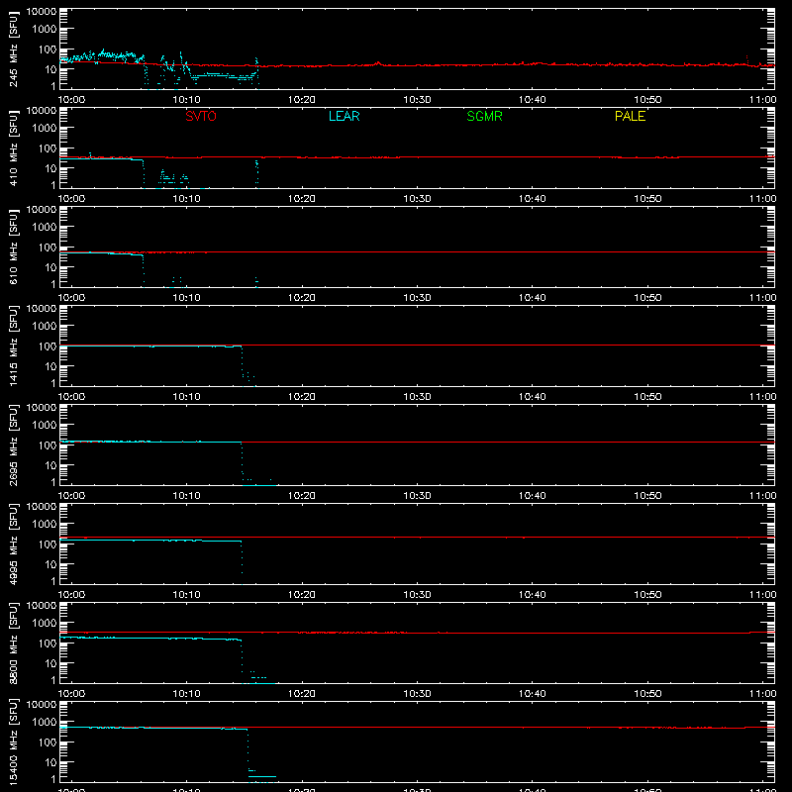Click the 100 tick label on 610 MHz axis
The width and height of the screenshot is (792, 792).
point(48,247)
